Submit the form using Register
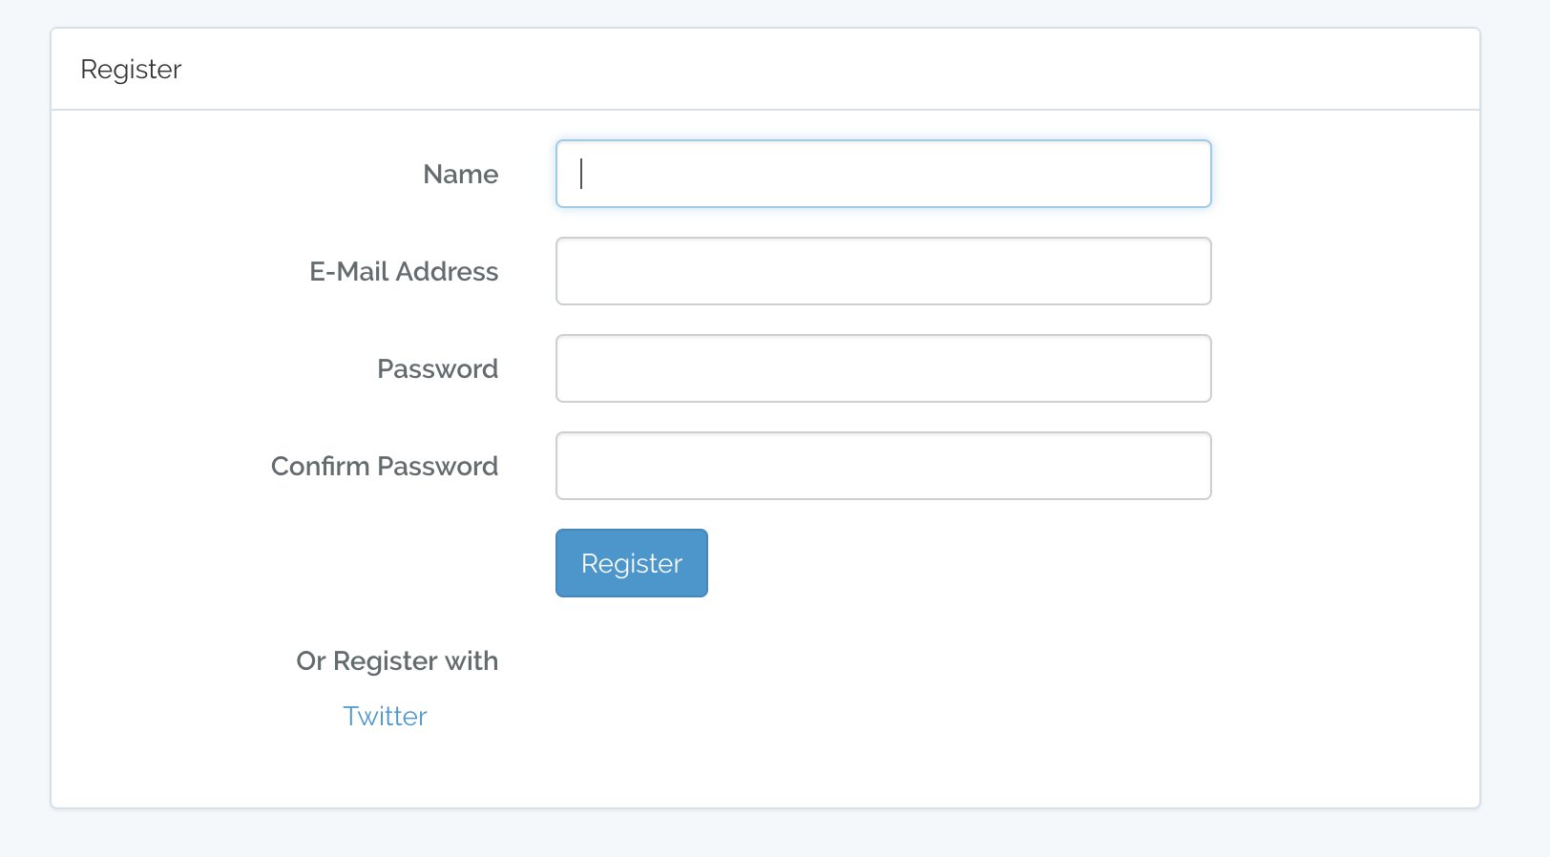1550x857 pixels. click(631, 563)
